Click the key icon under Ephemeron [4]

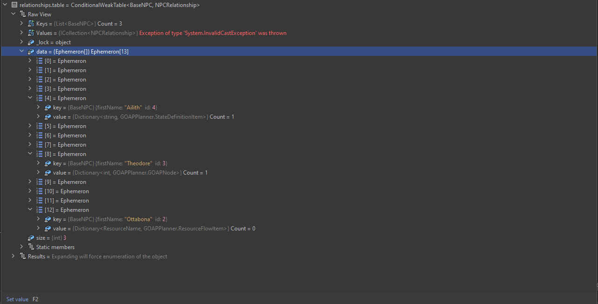coord(47,107)
